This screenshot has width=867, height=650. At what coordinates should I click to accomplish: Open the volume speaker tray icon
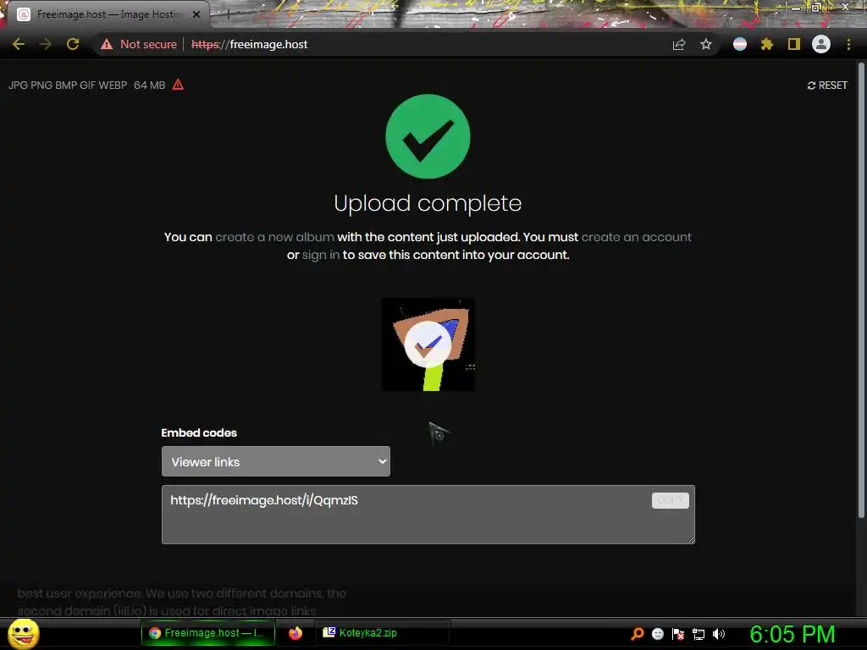coord(719,634)
